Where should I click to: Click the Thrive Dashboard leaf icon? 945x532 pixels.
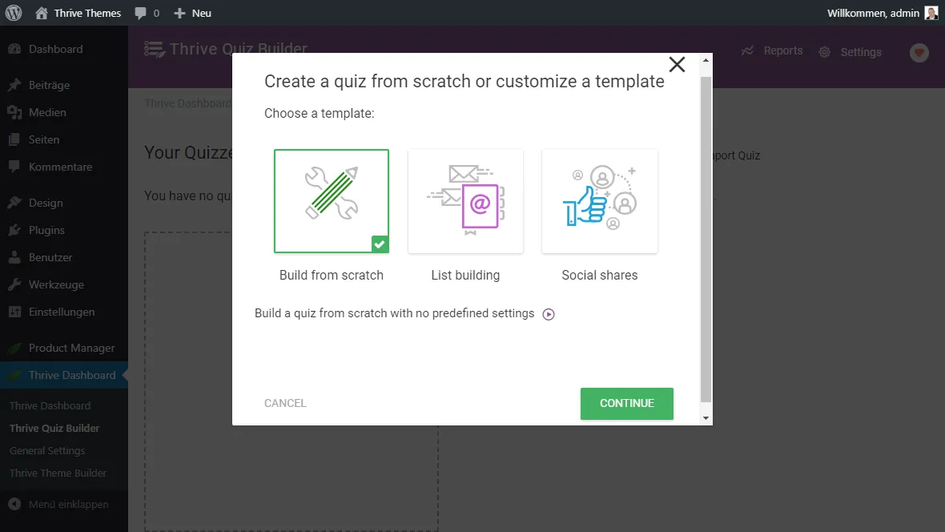pos(14,375)
